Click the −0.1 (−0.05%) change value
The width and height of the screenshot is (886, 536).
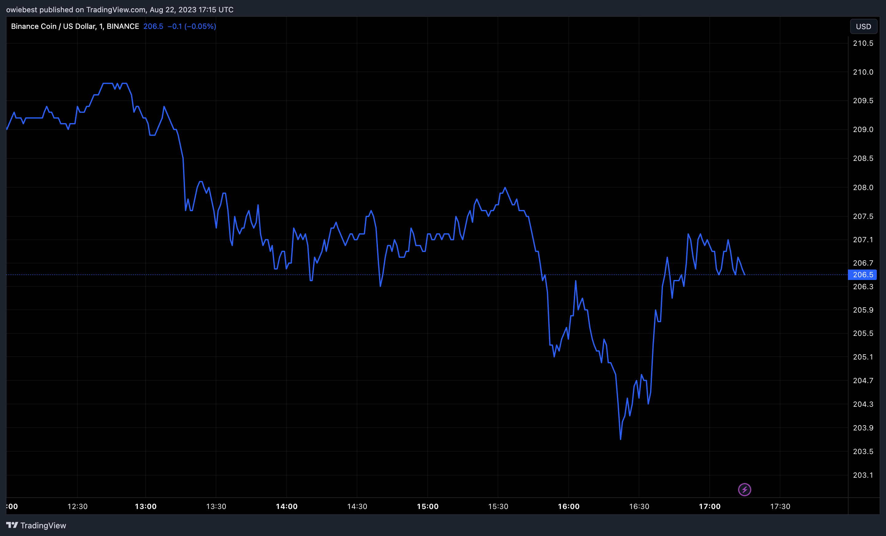pos(192,26)
